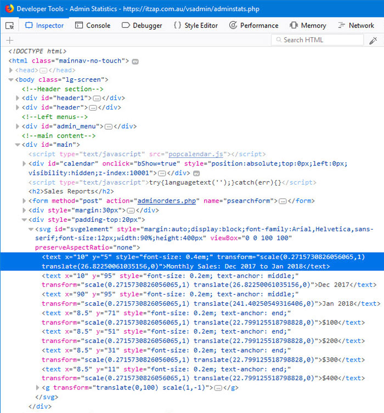Expand the header1 div node
The width and height of the screenshot is (384, 413).
19,99
